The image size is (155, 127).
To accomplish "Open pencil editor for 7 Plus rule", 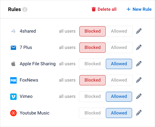I will 139,47.
